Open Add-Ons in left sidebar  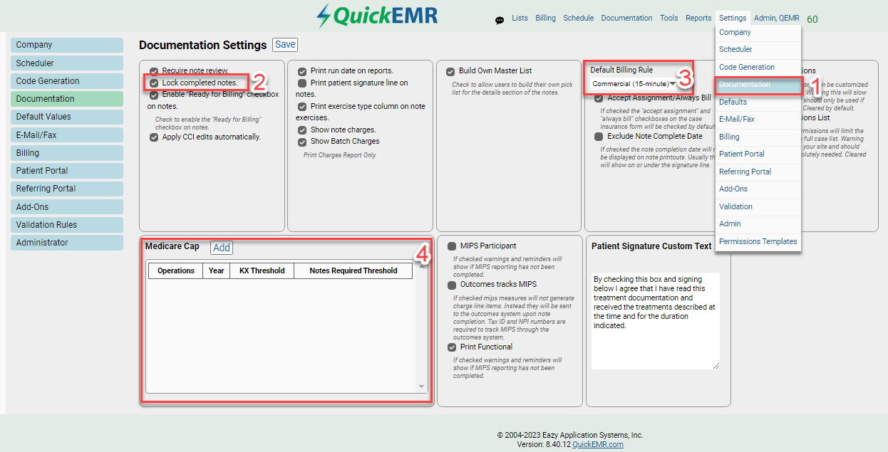click(67, 207)
